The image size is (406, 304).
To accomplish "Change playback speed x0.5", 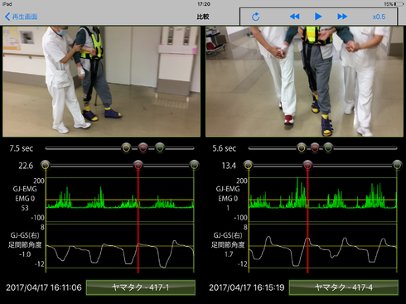I will click(379, 17).
